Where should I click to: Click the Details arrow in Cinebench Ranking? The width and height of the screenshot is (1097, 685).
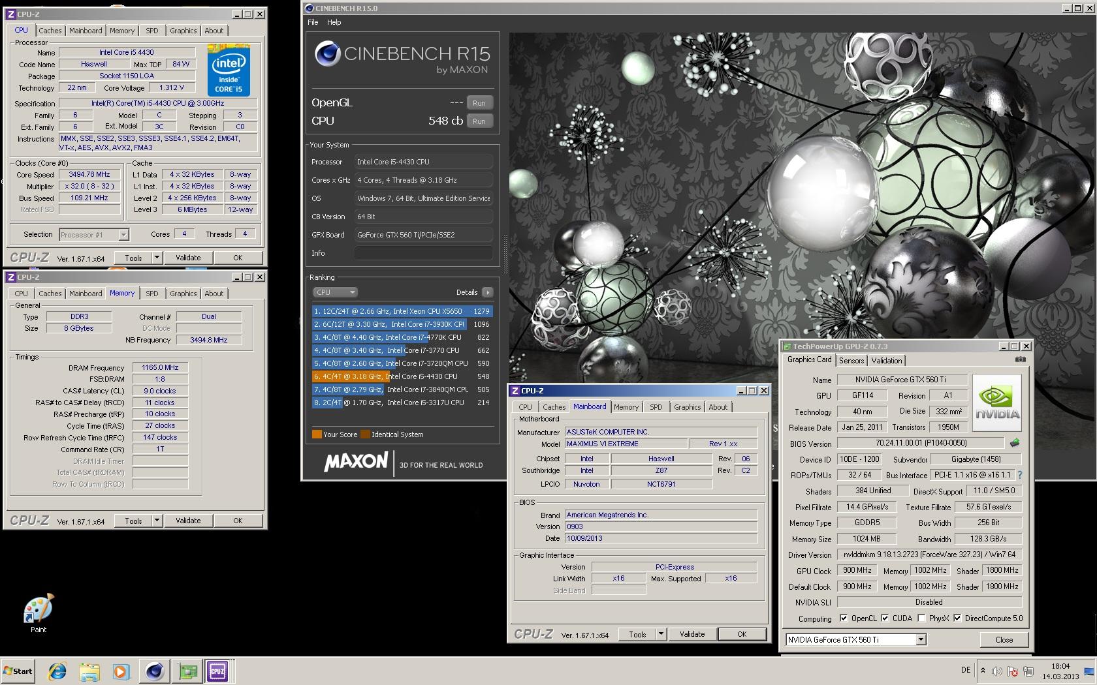(487, 292)
